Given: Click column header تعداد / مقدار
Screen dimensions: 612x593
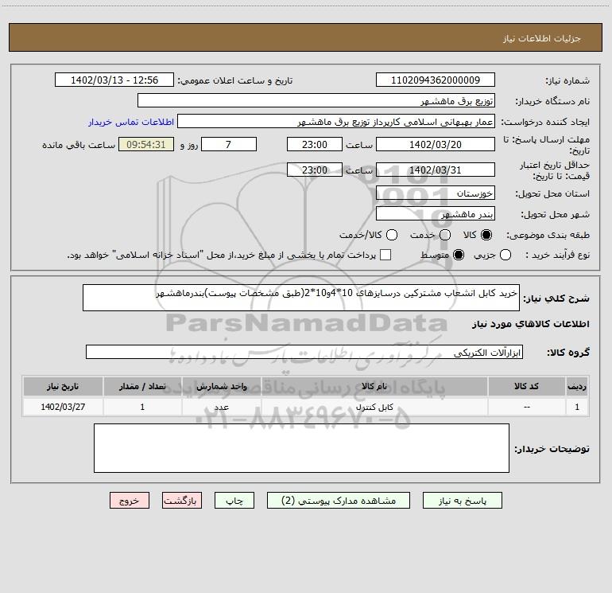Looking at the screenshot, I should click(x=142, y=386).
